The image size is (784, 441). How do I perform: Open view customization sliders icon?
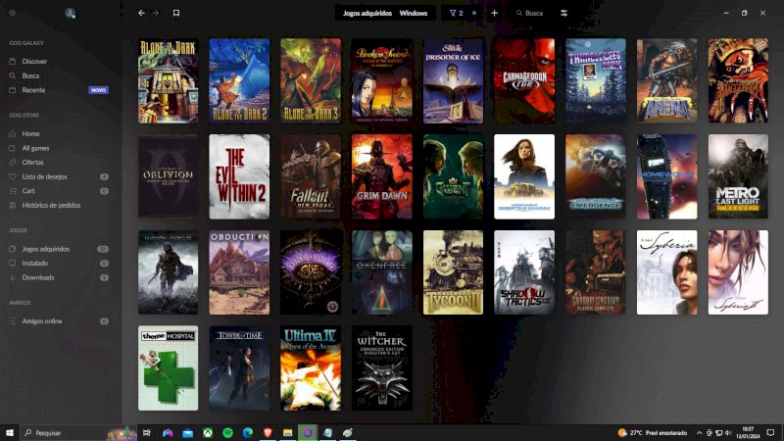tap(564, 13)
